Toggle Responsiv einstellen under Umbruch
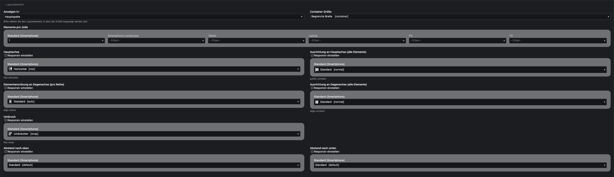 tap(5, 120)
